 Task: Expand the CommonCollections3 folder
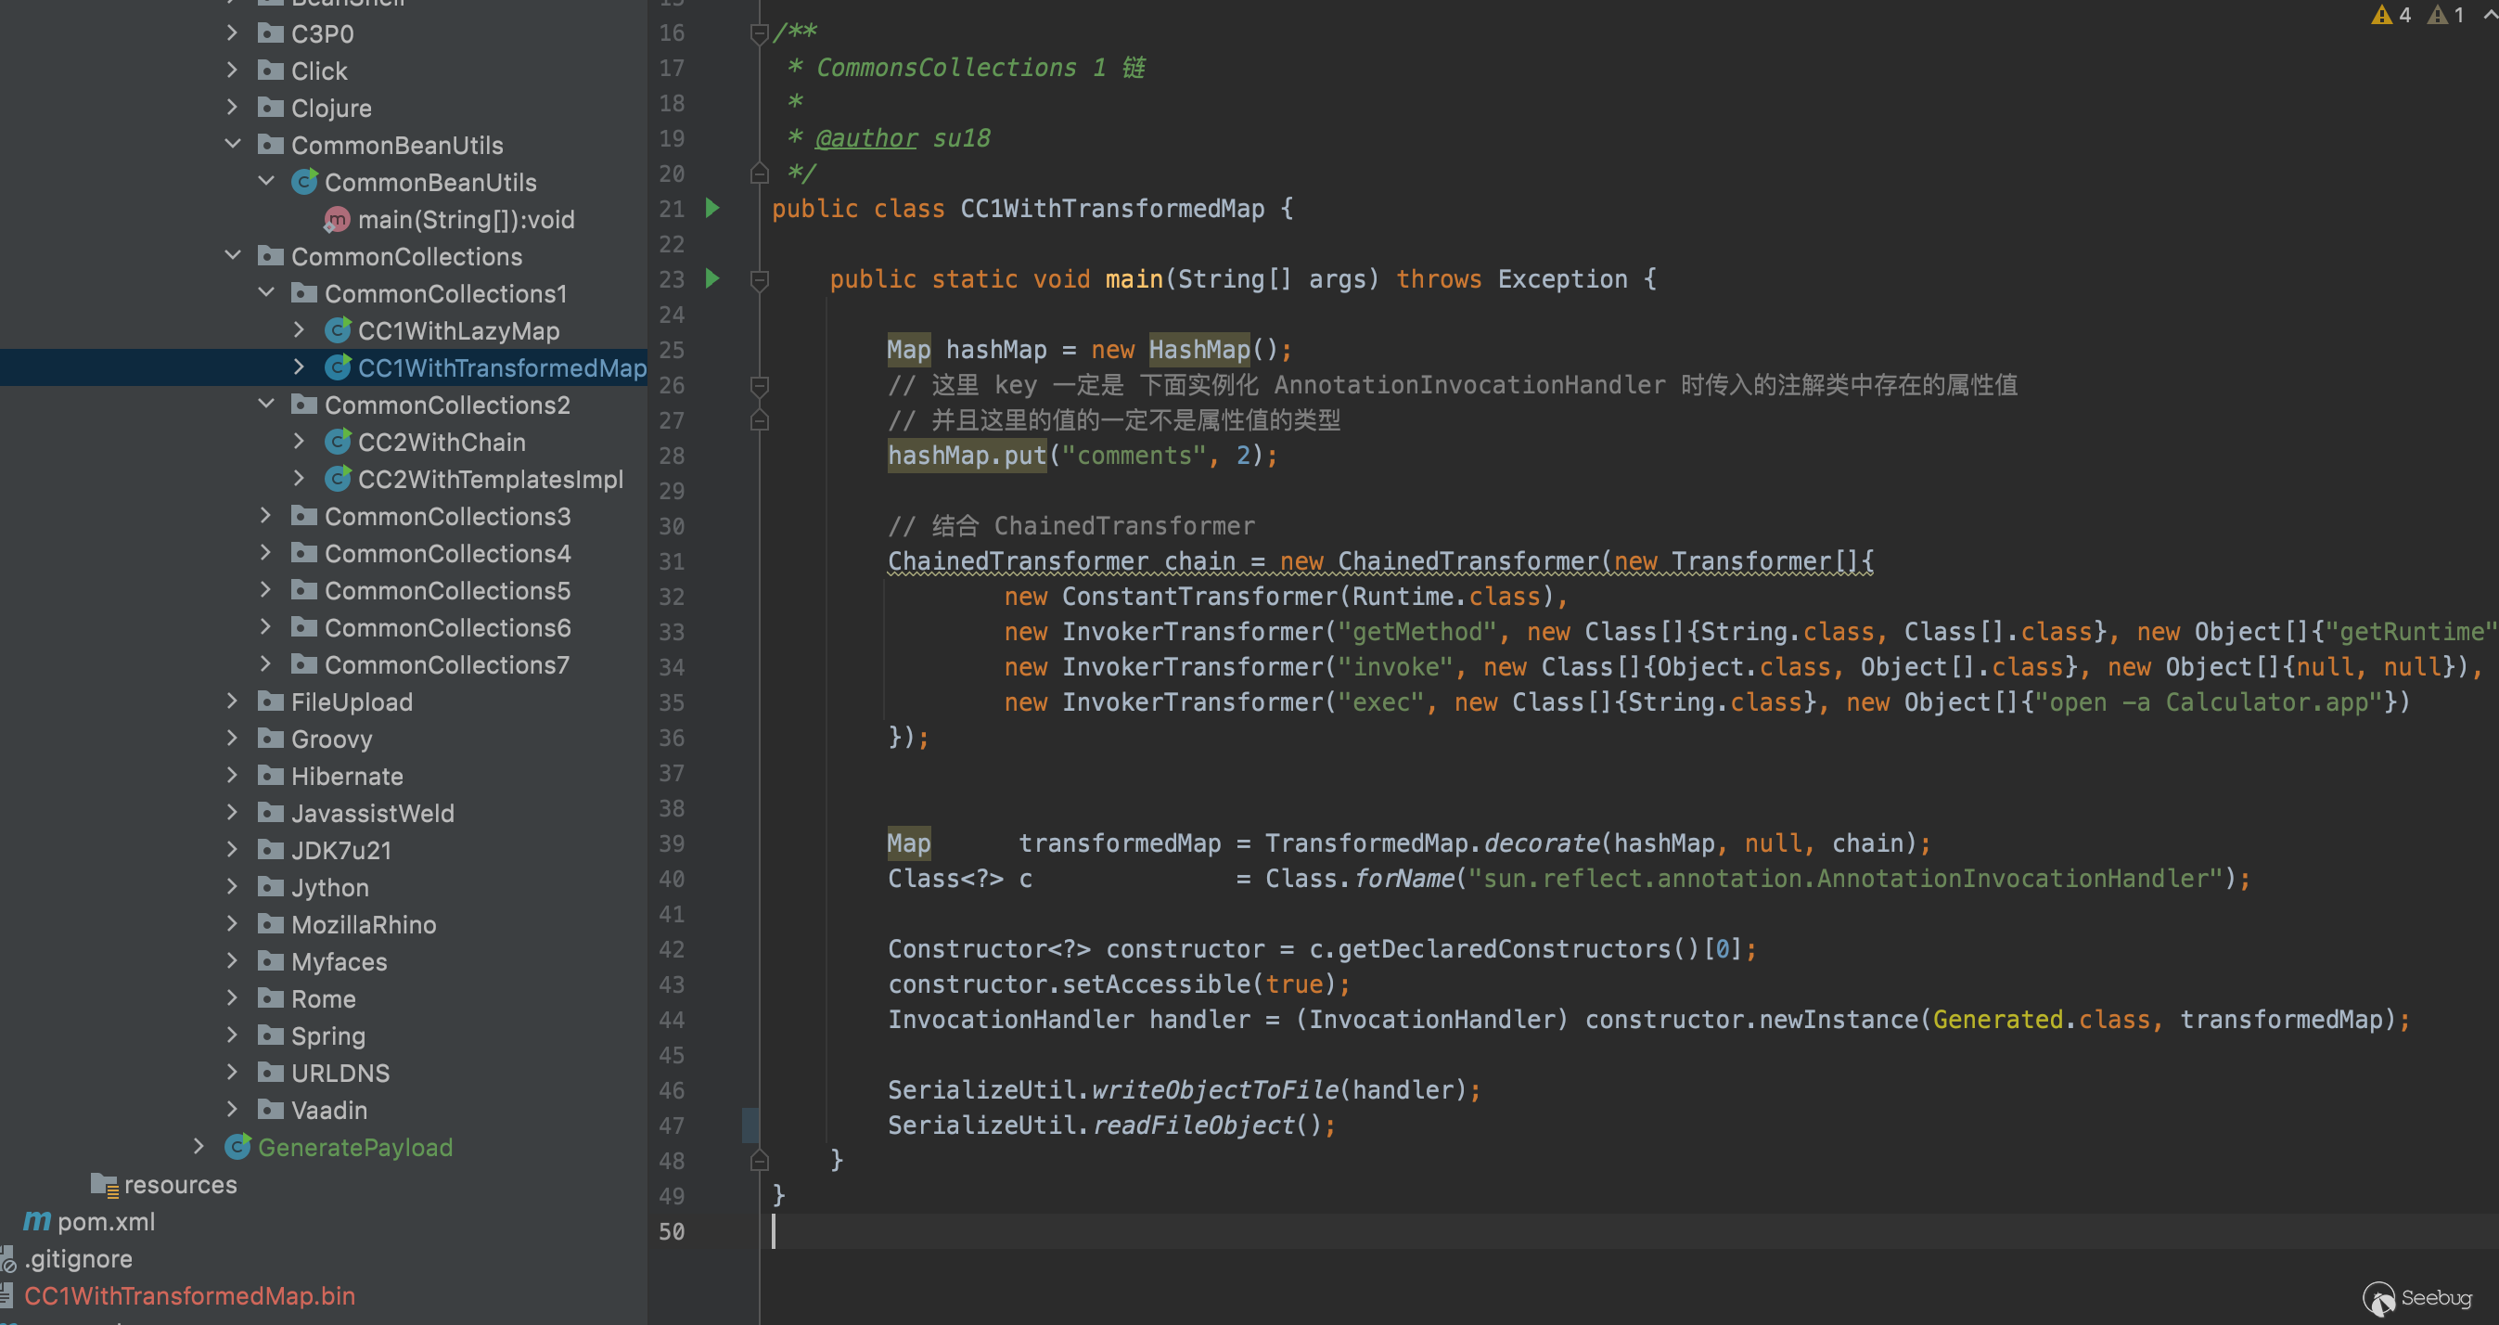pos(266,517)
